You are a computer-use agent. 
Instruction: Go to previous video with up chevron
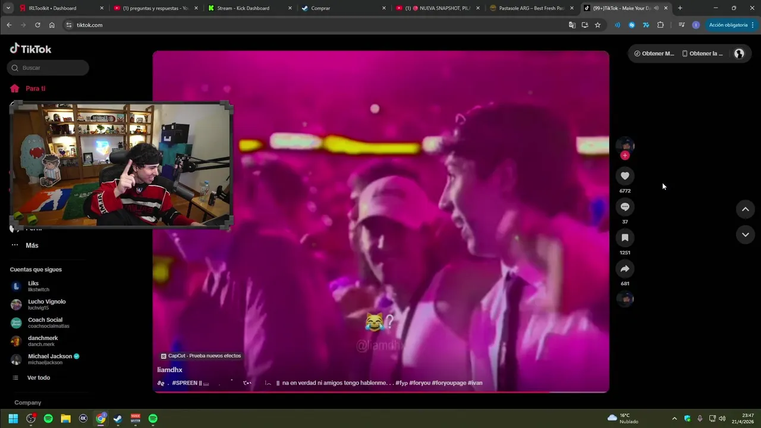coord(746,209)
